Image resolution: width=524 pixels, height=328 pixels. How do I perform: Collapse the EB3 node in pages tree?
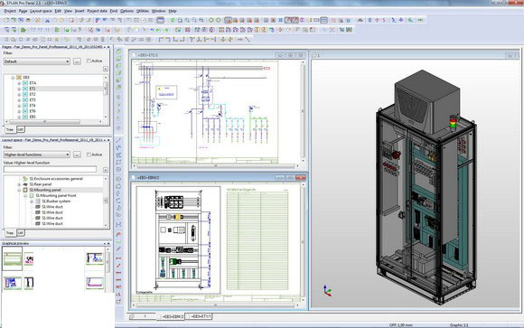pyautogui.click(x=13, y=78)
